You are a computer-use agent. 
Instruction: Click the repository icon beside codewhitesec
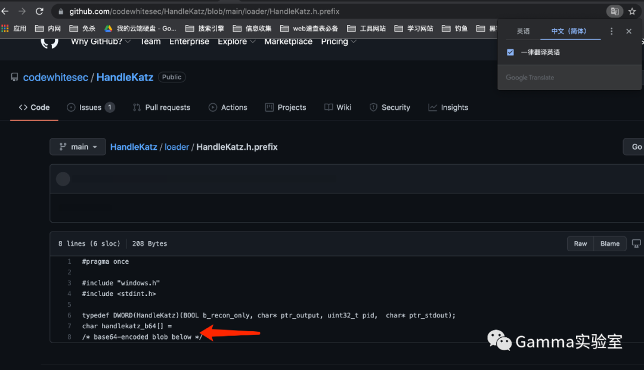coord(14,77)
